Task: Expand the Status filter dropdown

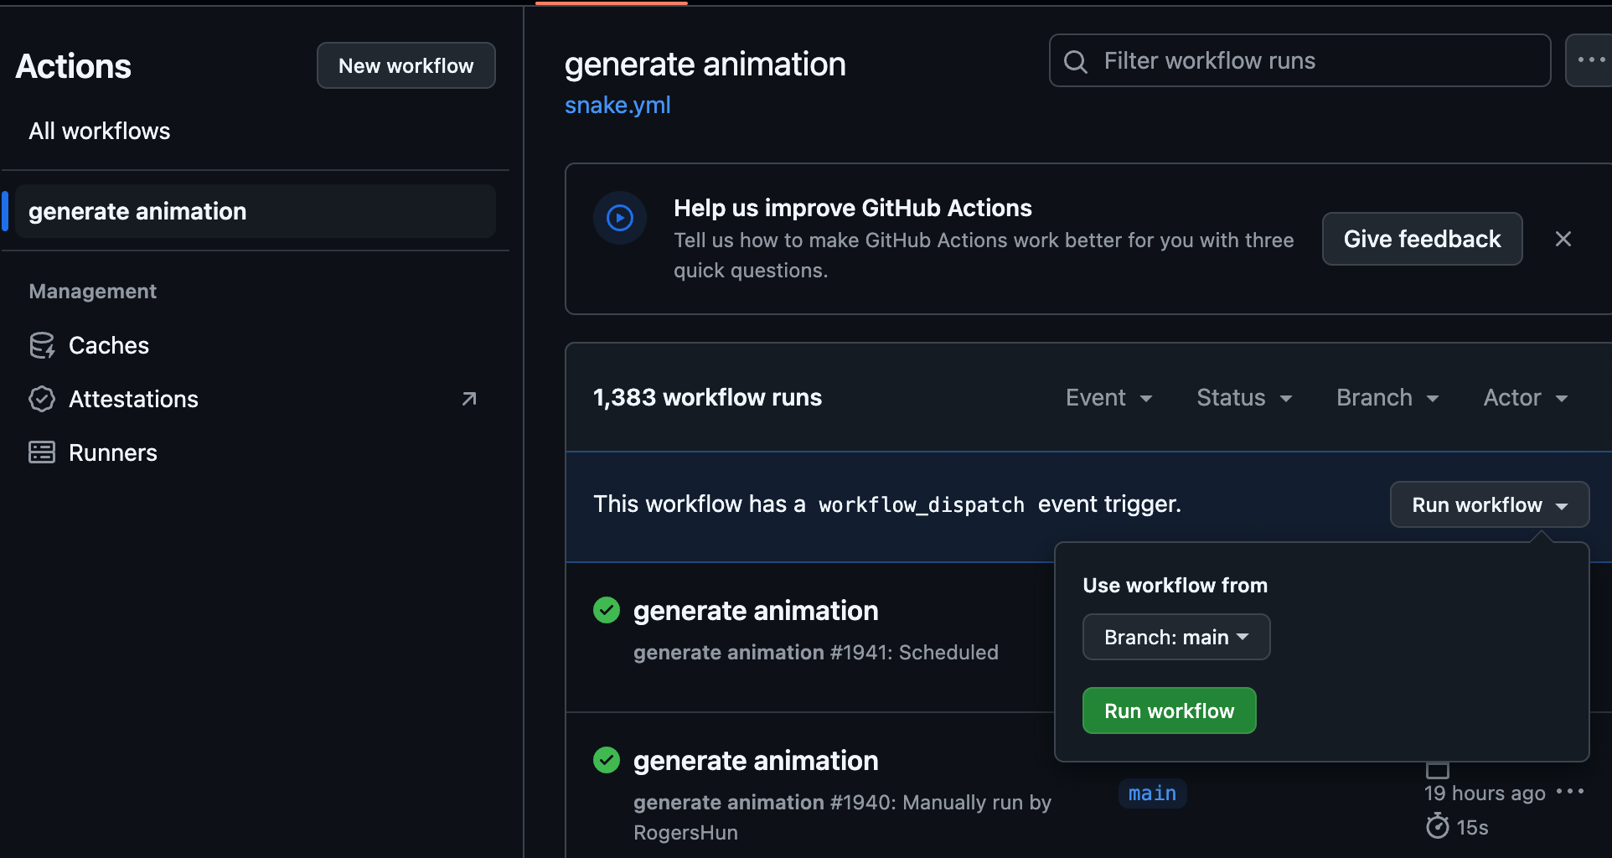Action: [1244, 398]
